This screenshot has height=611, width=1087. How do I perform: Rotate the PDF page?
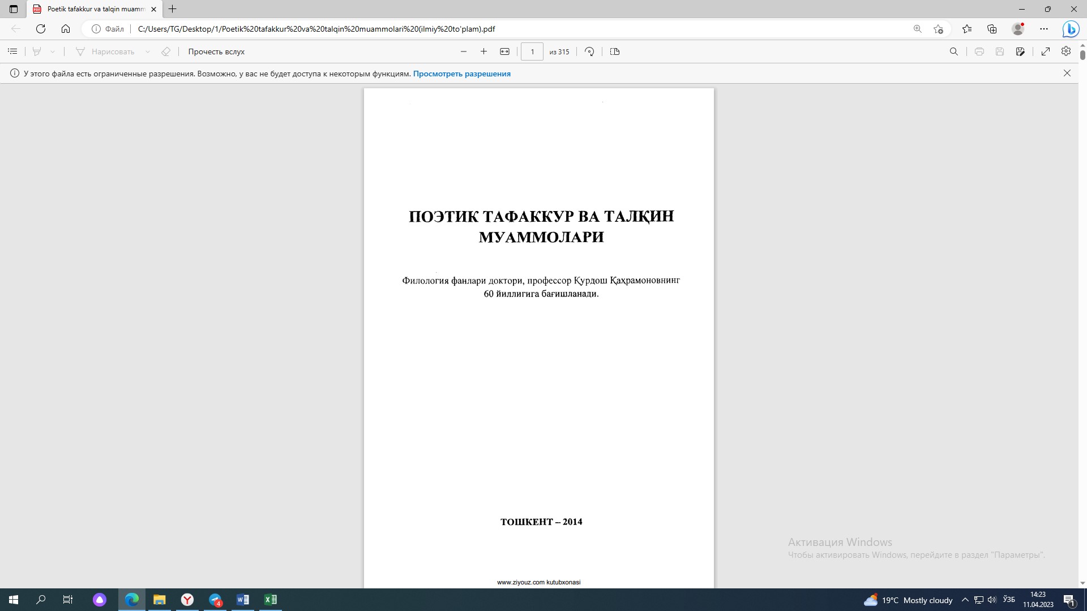coord(589,51)
